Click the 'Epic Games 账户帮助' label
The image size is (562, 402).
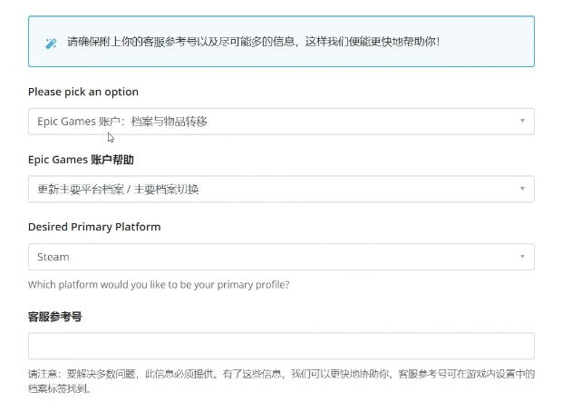[x=81, y=160]
